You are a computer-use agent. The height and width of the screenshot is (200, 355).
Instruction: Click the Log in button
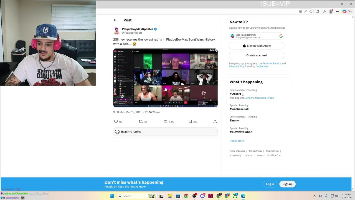[x=270, y=184]
